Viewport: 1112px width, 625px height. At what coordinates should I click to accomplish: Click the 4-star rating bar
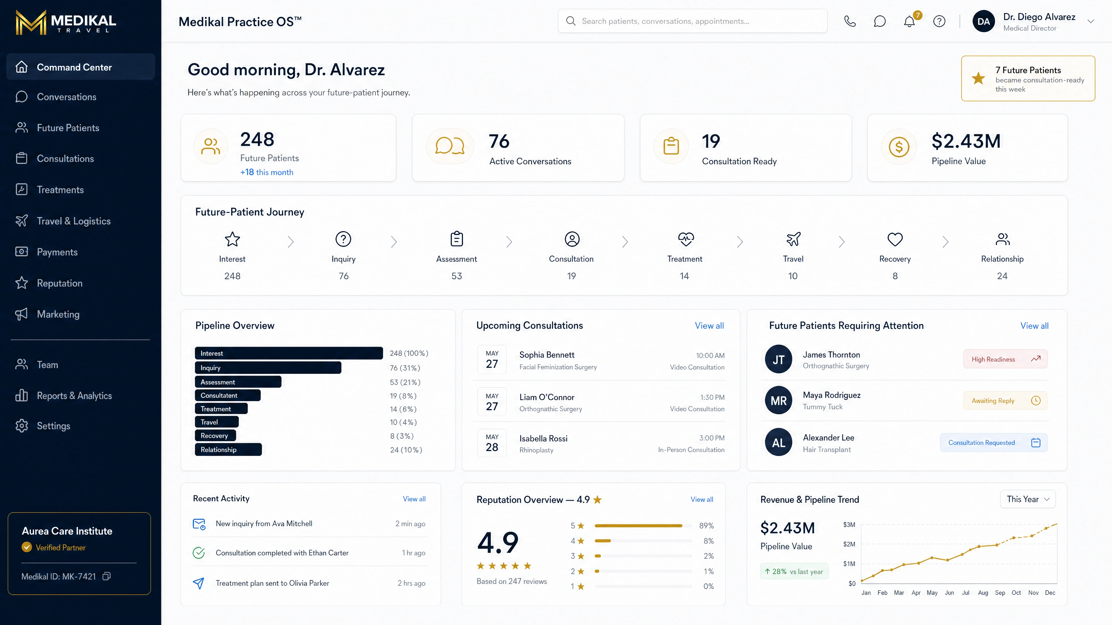point(644,541)
